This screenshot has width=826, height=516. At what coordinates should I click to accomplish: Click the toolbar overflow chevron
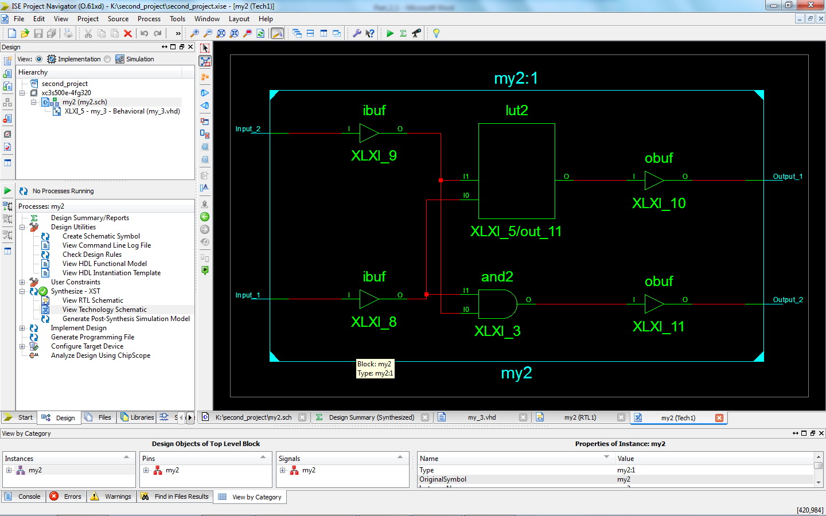point(178,33)
